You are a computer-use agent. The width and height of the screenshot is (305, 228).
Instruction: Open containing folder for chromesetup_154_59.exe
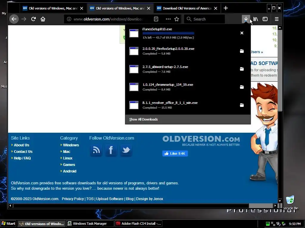click(242, 87)
